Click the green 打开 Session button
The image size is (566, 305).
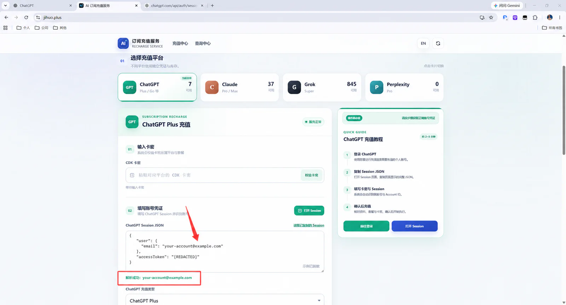[x=309, y=211]
